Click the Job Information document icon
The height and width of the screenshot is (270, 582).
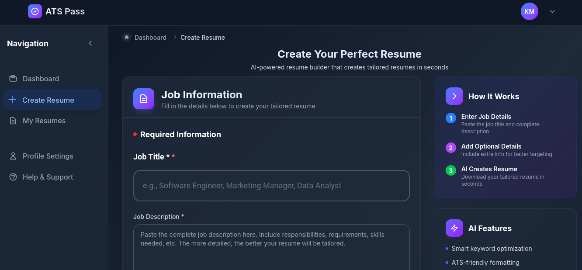pos(144,99)
